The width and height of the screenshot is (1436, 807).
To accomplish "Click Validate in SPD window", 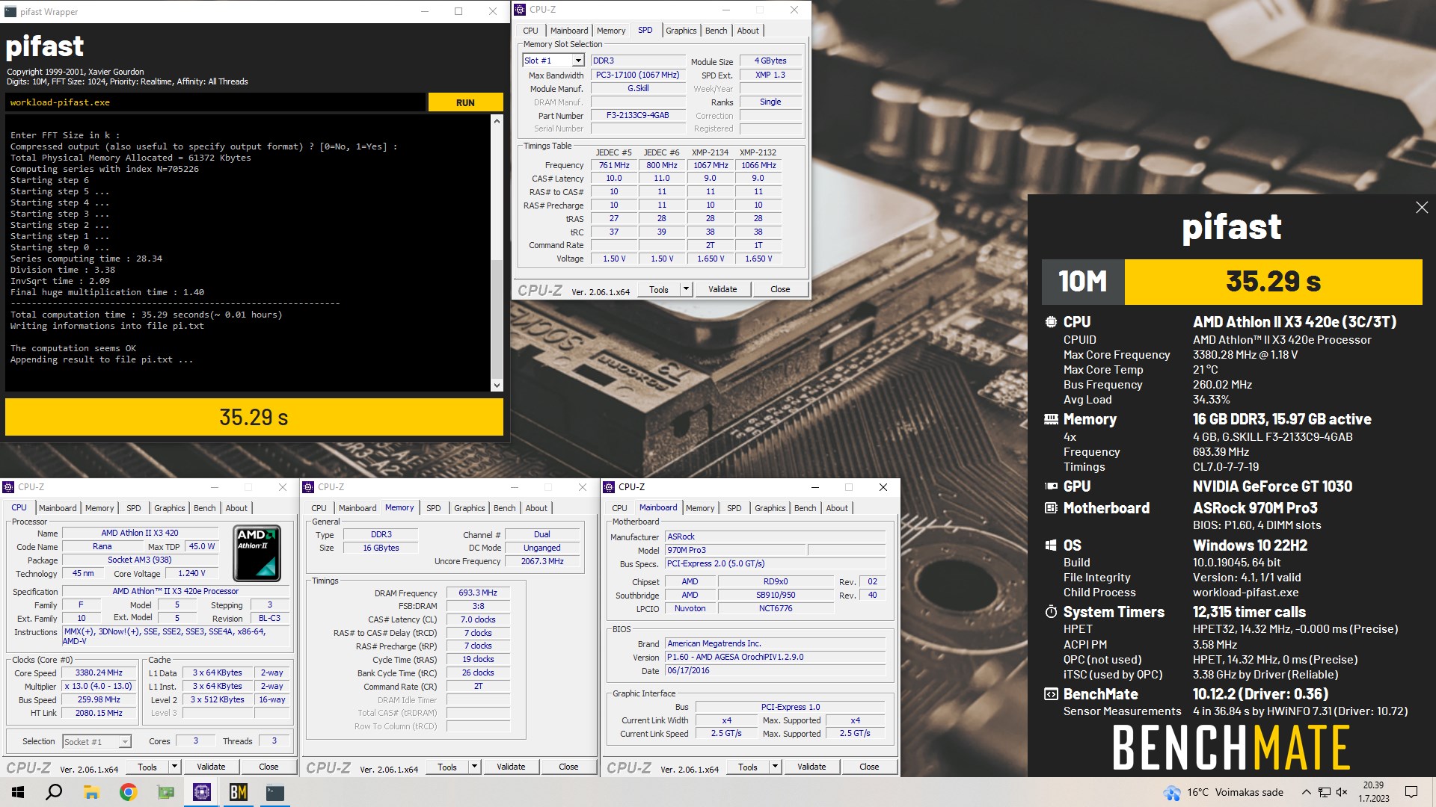I will (x=722, y=289).
